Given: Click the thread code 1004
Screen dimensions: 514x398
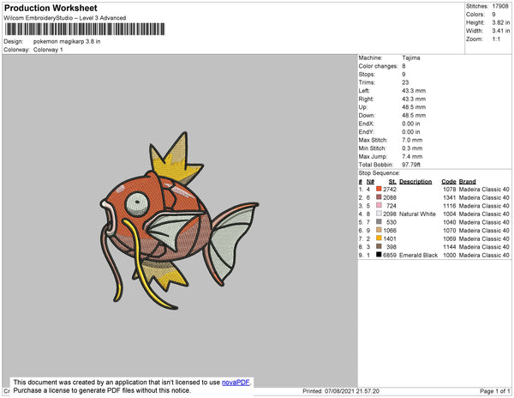Looking at the screenshot, I should (449, 214).
